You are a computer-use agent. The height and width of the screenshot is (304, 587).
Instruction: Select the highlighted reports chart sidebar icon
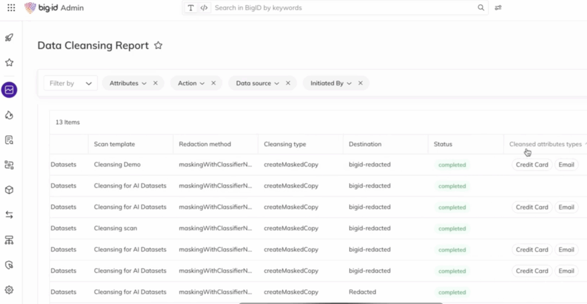tap(9, 89)
